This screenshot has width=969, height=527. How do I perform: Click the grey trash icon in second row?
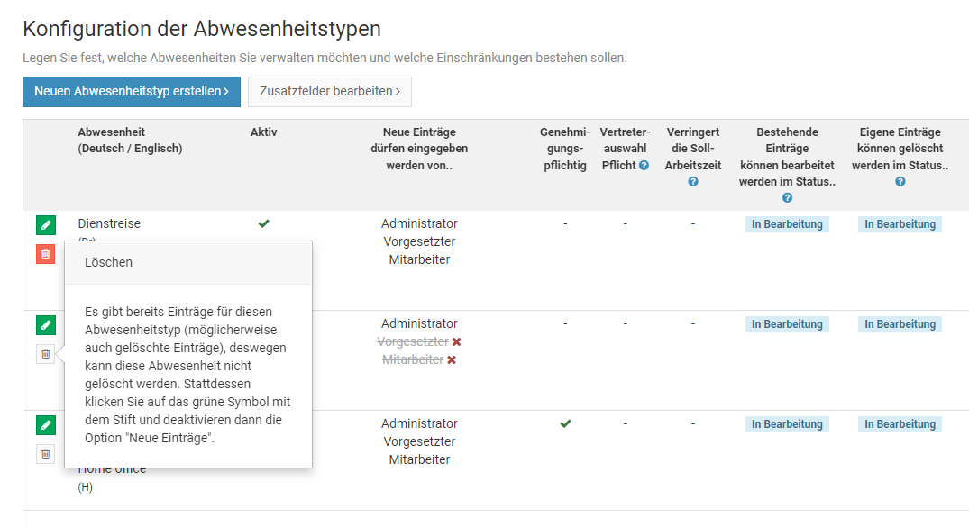click(46, 354)
